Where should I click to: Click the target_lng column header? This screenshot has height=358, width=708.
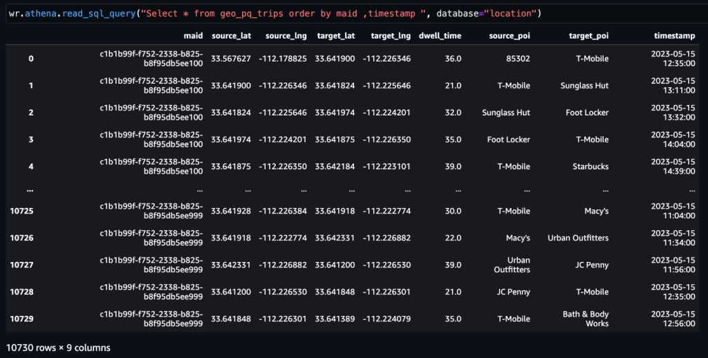(391, 36)
